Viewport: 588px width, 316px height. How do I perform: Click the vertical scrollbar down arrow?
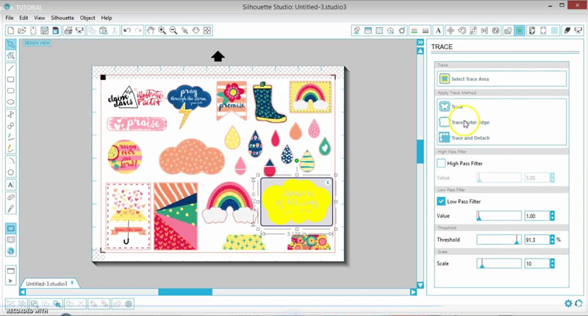point(420,285)
